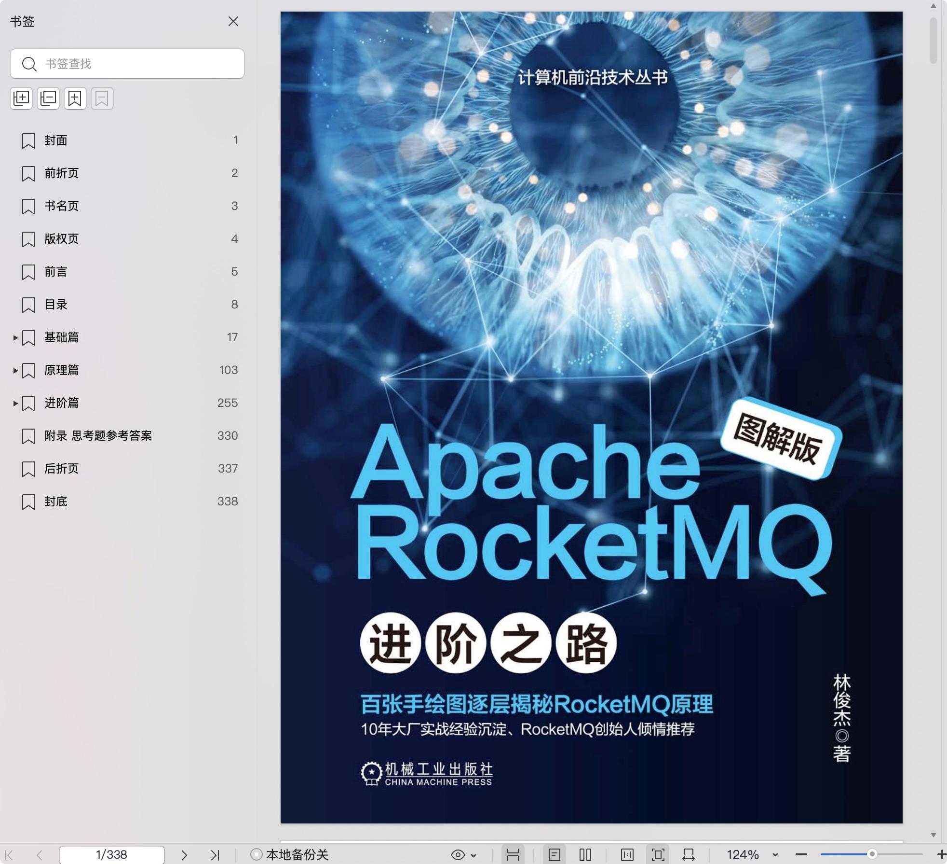
Task: Navigate to the 目录 bookmark
Action: coord(127,305)
